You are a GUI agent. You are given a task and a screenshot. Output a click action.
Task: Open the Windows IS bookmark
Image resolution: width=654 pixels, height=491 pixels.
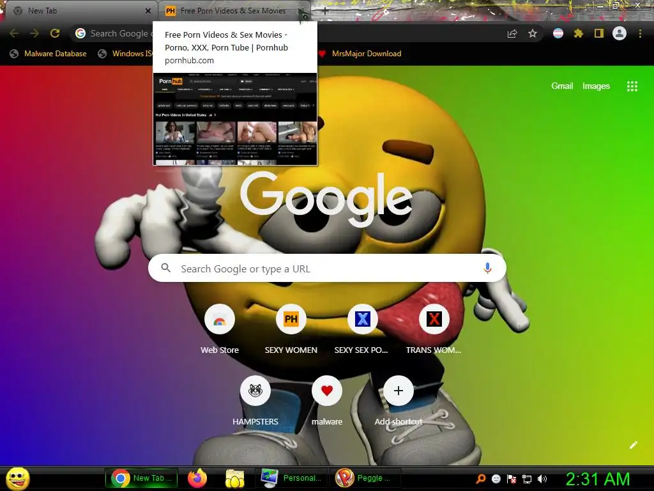pos(124,54)
